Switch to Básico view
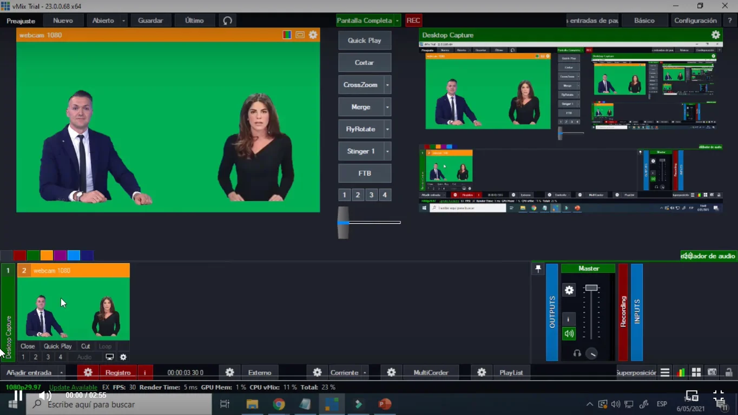The image size is (738, 415). [x=644, y=21]
